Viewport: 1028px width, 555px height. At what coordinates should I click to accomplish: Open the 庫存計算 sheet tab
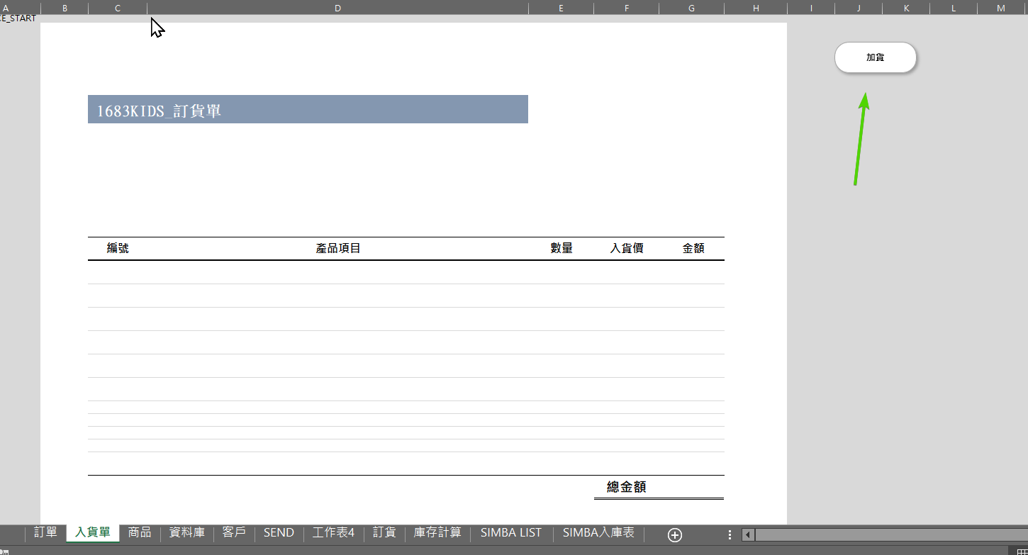point(437,532)
